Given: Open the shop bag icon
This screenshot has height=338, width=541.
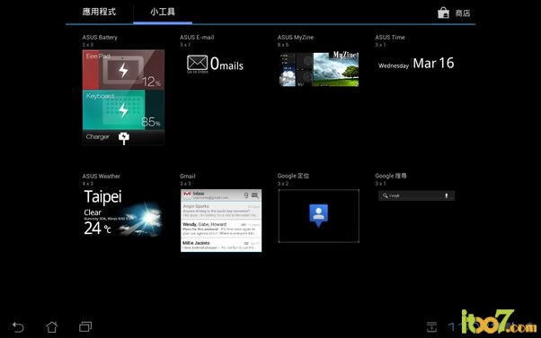Looking at the screenshot, I should (x=443, y=13).
